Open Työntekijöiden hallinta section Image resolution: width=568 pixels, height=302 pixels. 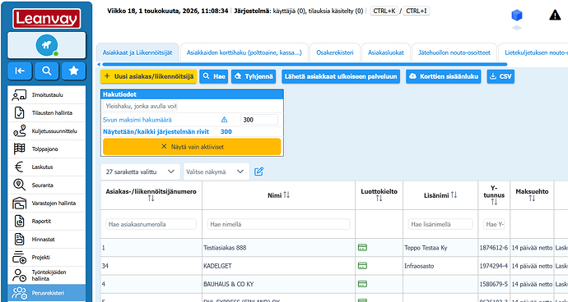click(x=47, y=275)
